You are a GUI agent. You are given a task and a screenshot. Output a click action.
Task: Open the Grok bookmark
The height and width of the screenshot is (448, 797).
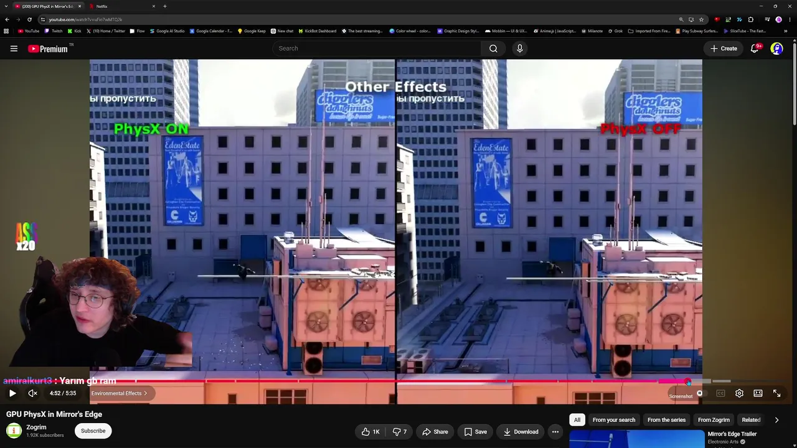pos(615,31)
